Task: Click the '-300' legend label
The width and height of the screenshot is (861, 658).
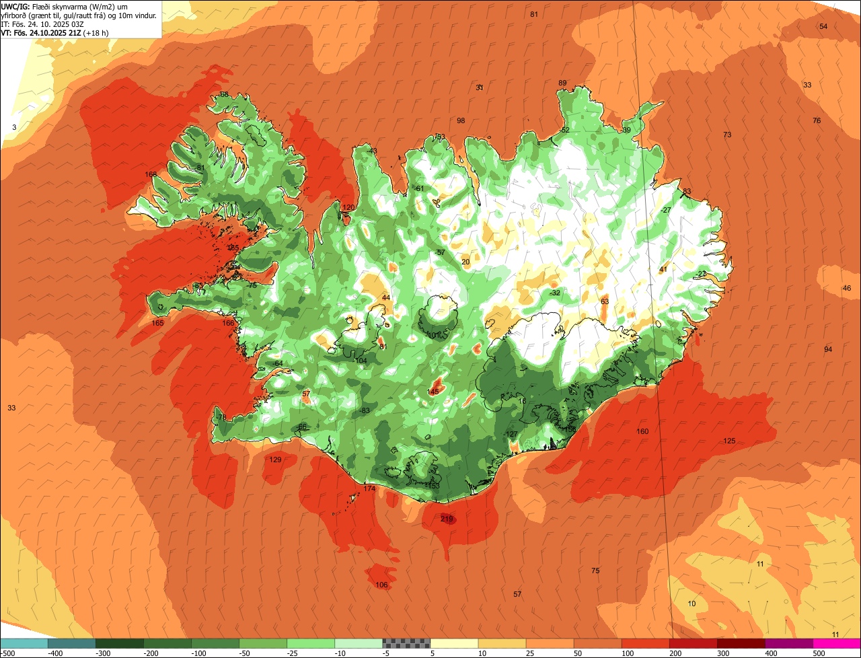Action: (x=103, y=653)
